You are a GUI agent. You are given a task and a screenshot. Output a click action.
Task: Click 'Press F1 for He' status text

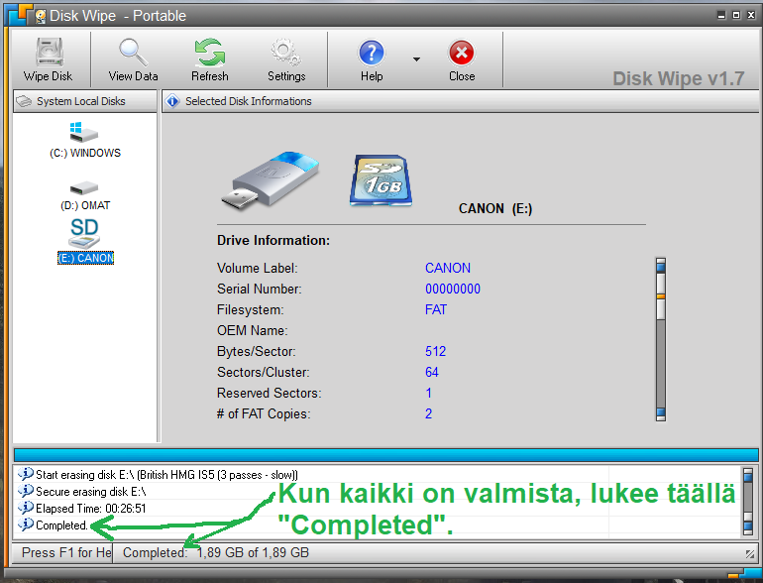pyautogui.click(x=66, y=552)
